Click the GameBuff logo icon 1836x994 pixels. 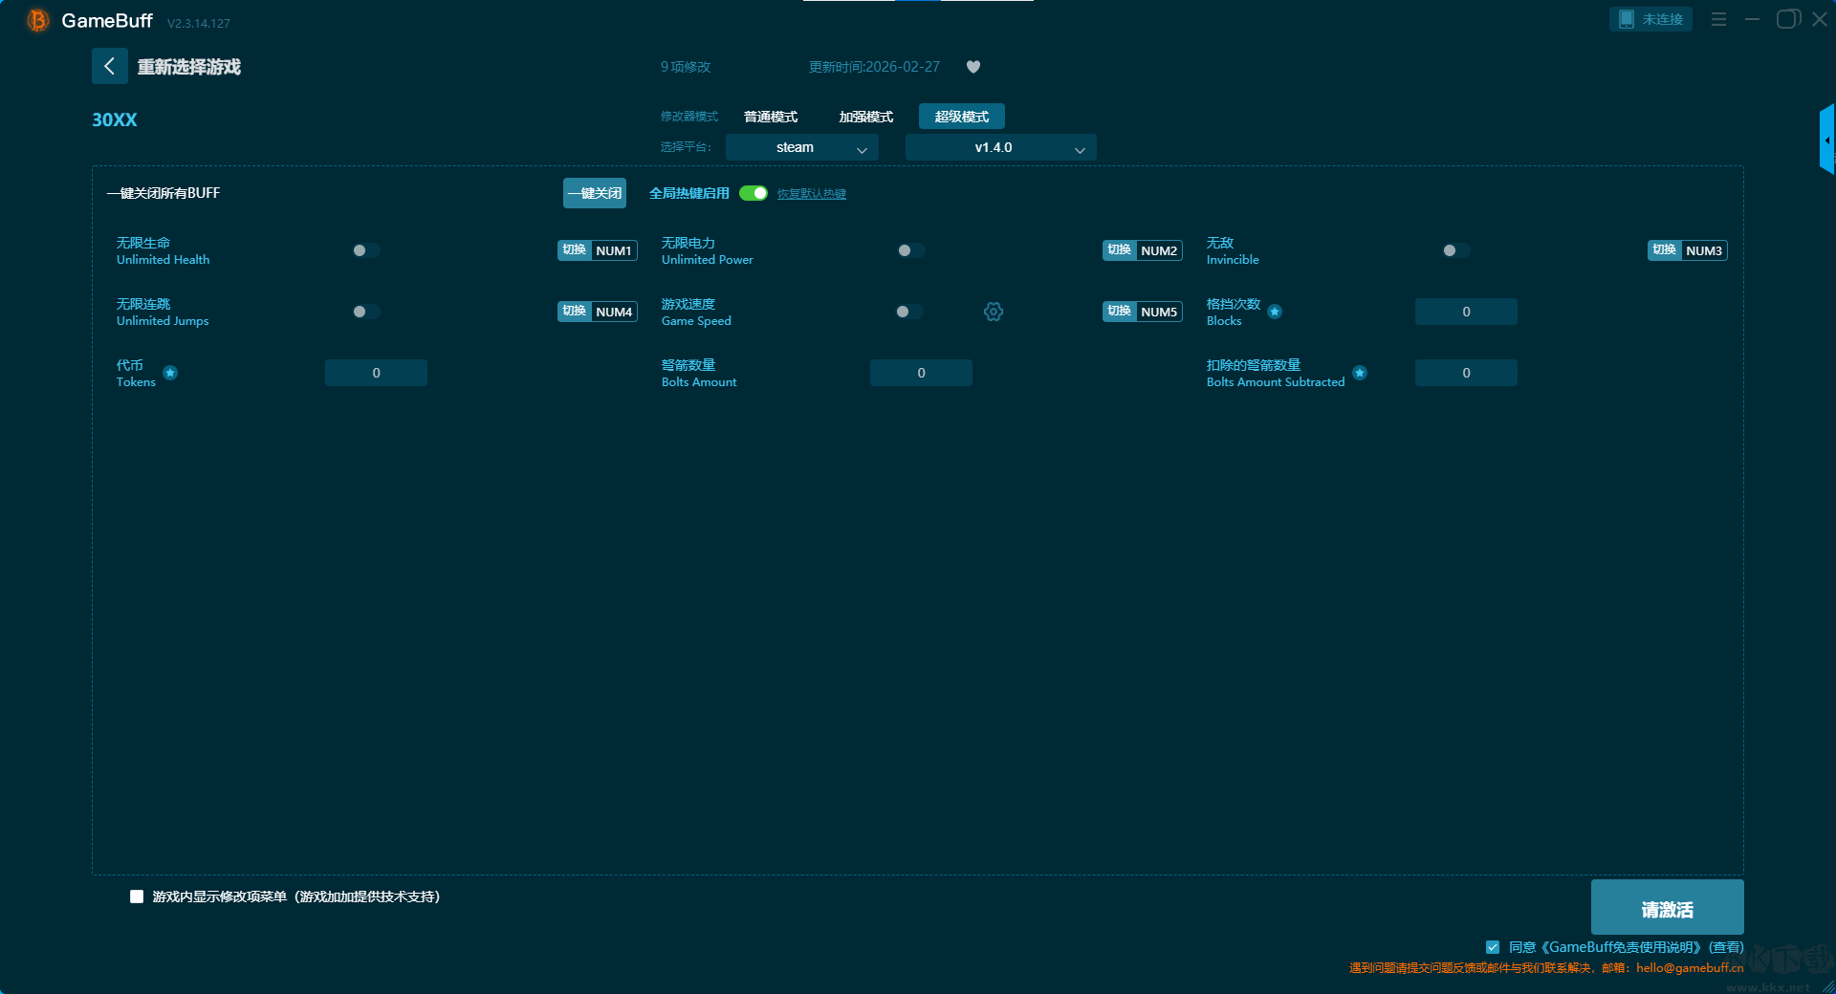(x=38, y=20)
